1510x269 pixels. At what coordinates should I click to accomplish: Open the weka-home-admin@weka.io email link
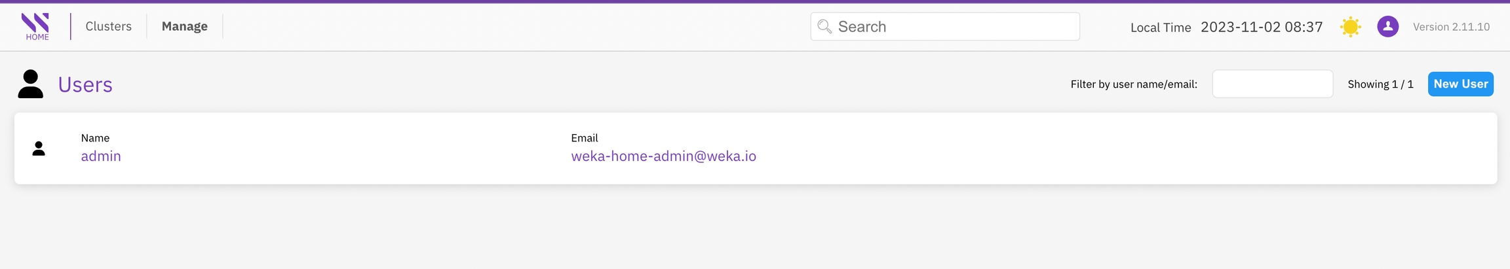(663, 156)
